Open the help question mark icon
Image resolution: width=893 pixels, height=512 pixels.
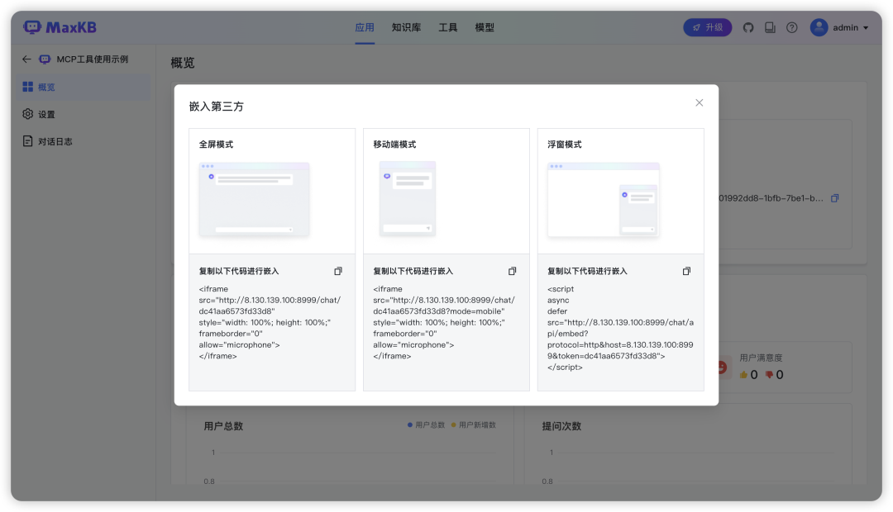click(791, 27)
